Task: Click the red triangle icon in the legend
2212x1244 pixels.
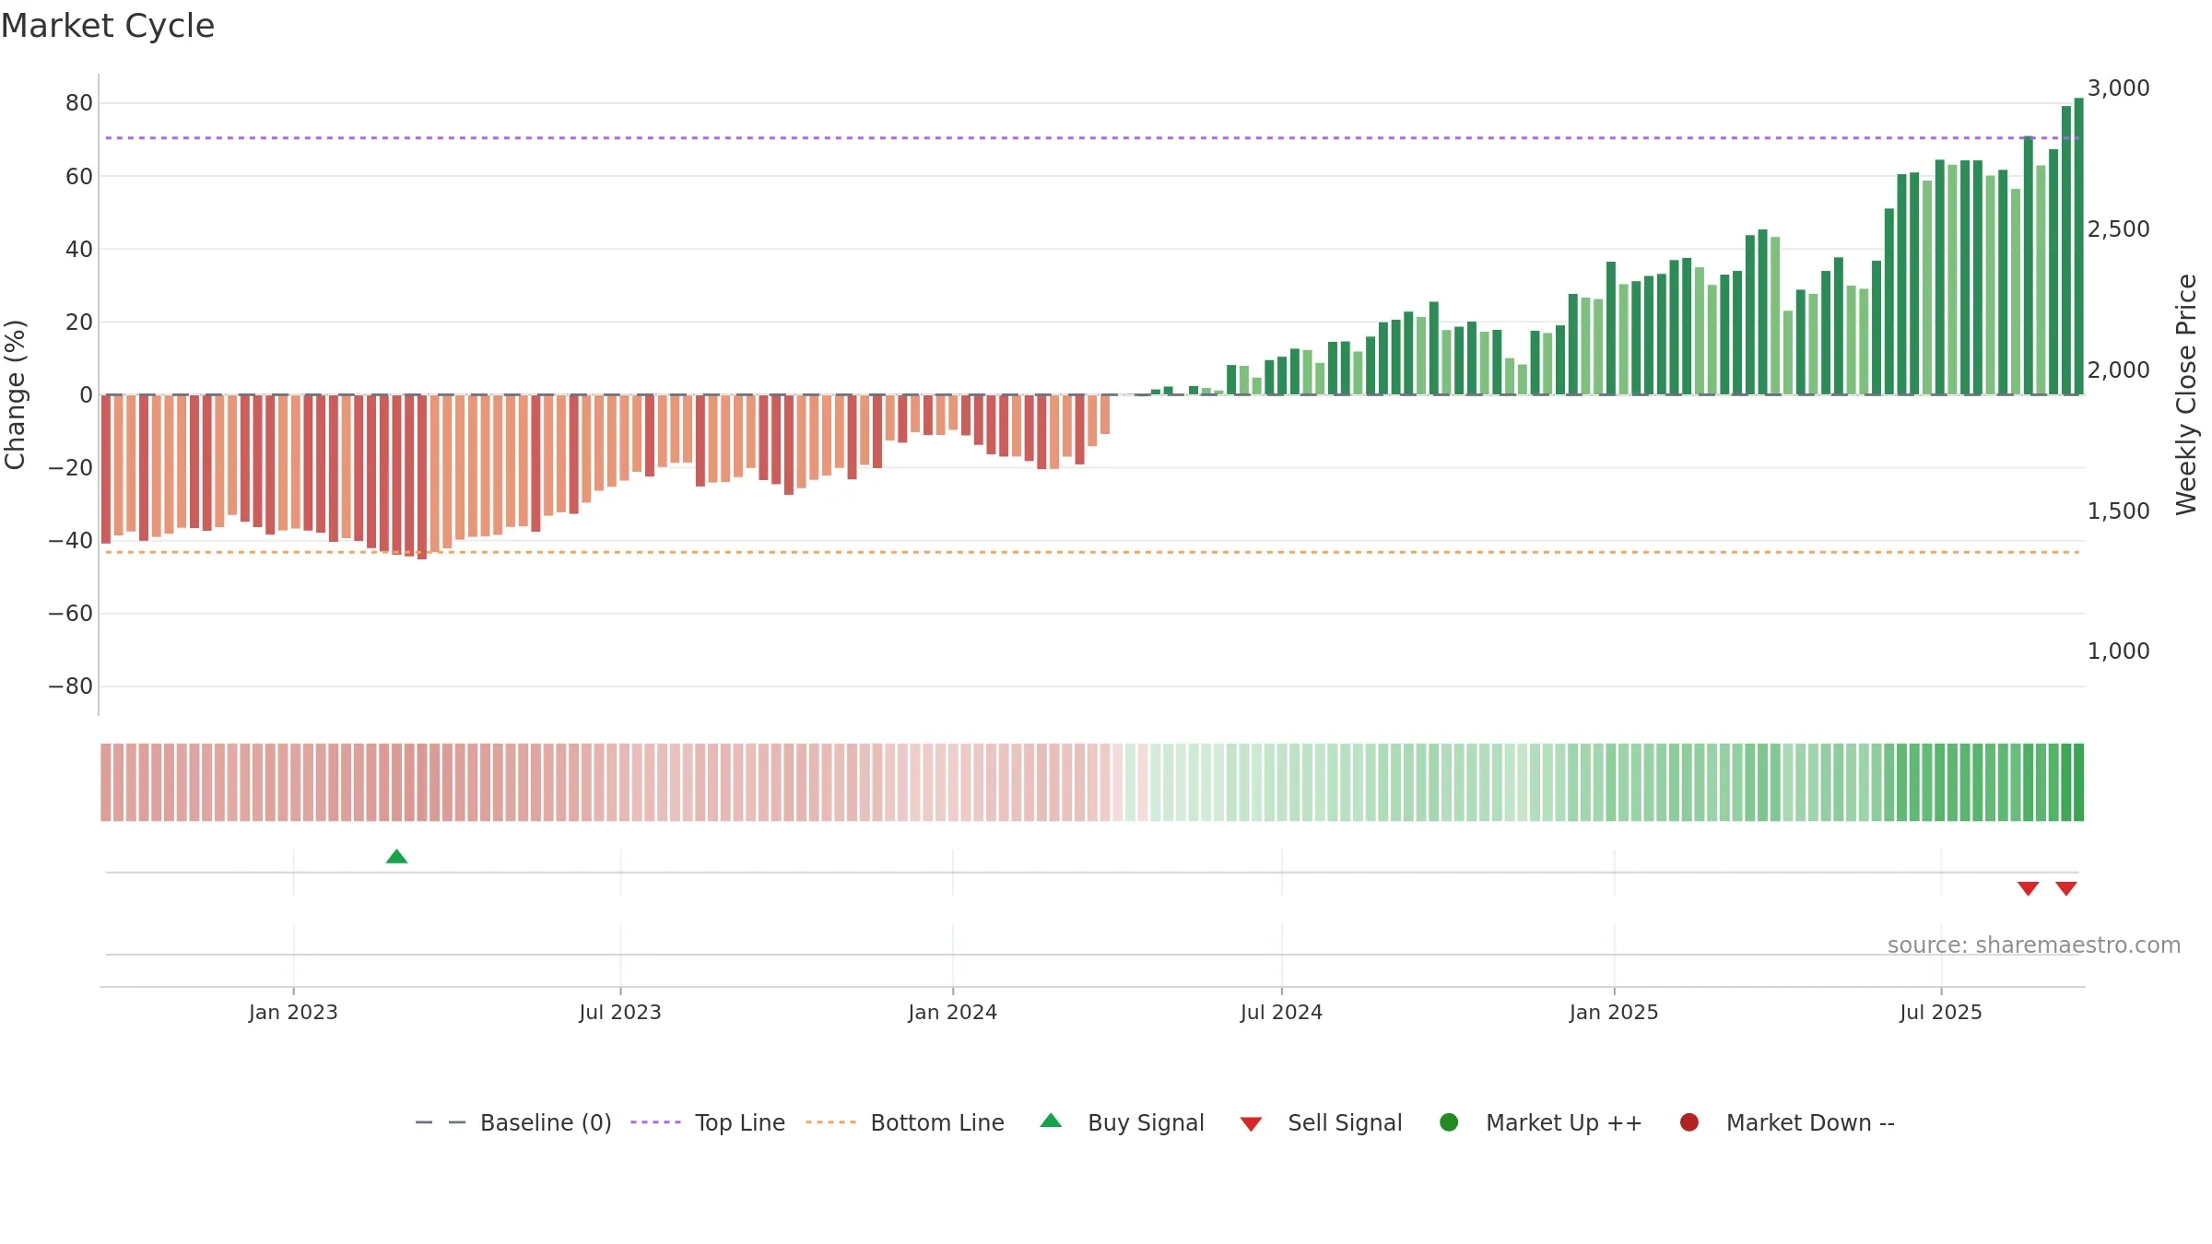Action: (x=1251, y=1124)
